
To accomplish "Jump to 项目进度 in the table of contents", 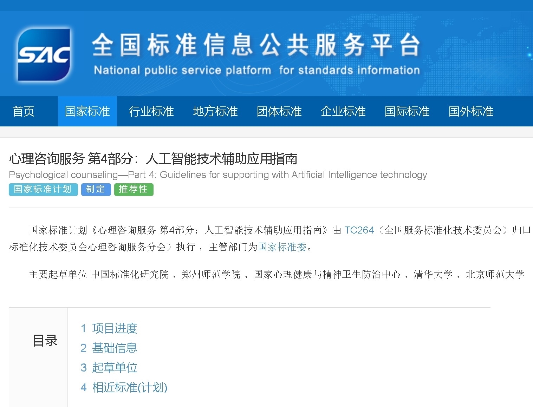I will 114,328.
